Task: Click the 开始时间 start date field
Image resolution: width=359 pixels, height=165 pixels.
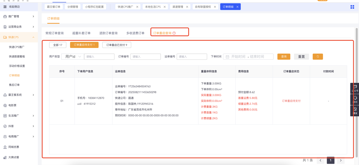Action: [x=238, y=57]
